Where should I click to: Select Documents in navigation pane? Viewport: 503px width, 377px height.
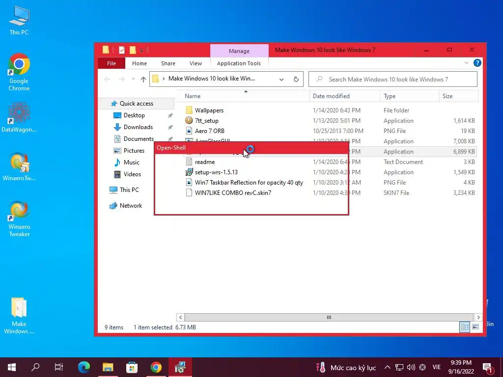pyautogui.click(x=139, y=139)
